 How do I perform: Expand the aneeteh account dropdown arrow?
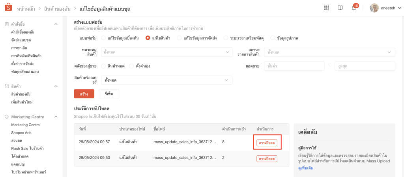pyautogui.click(x=399, y=8)
